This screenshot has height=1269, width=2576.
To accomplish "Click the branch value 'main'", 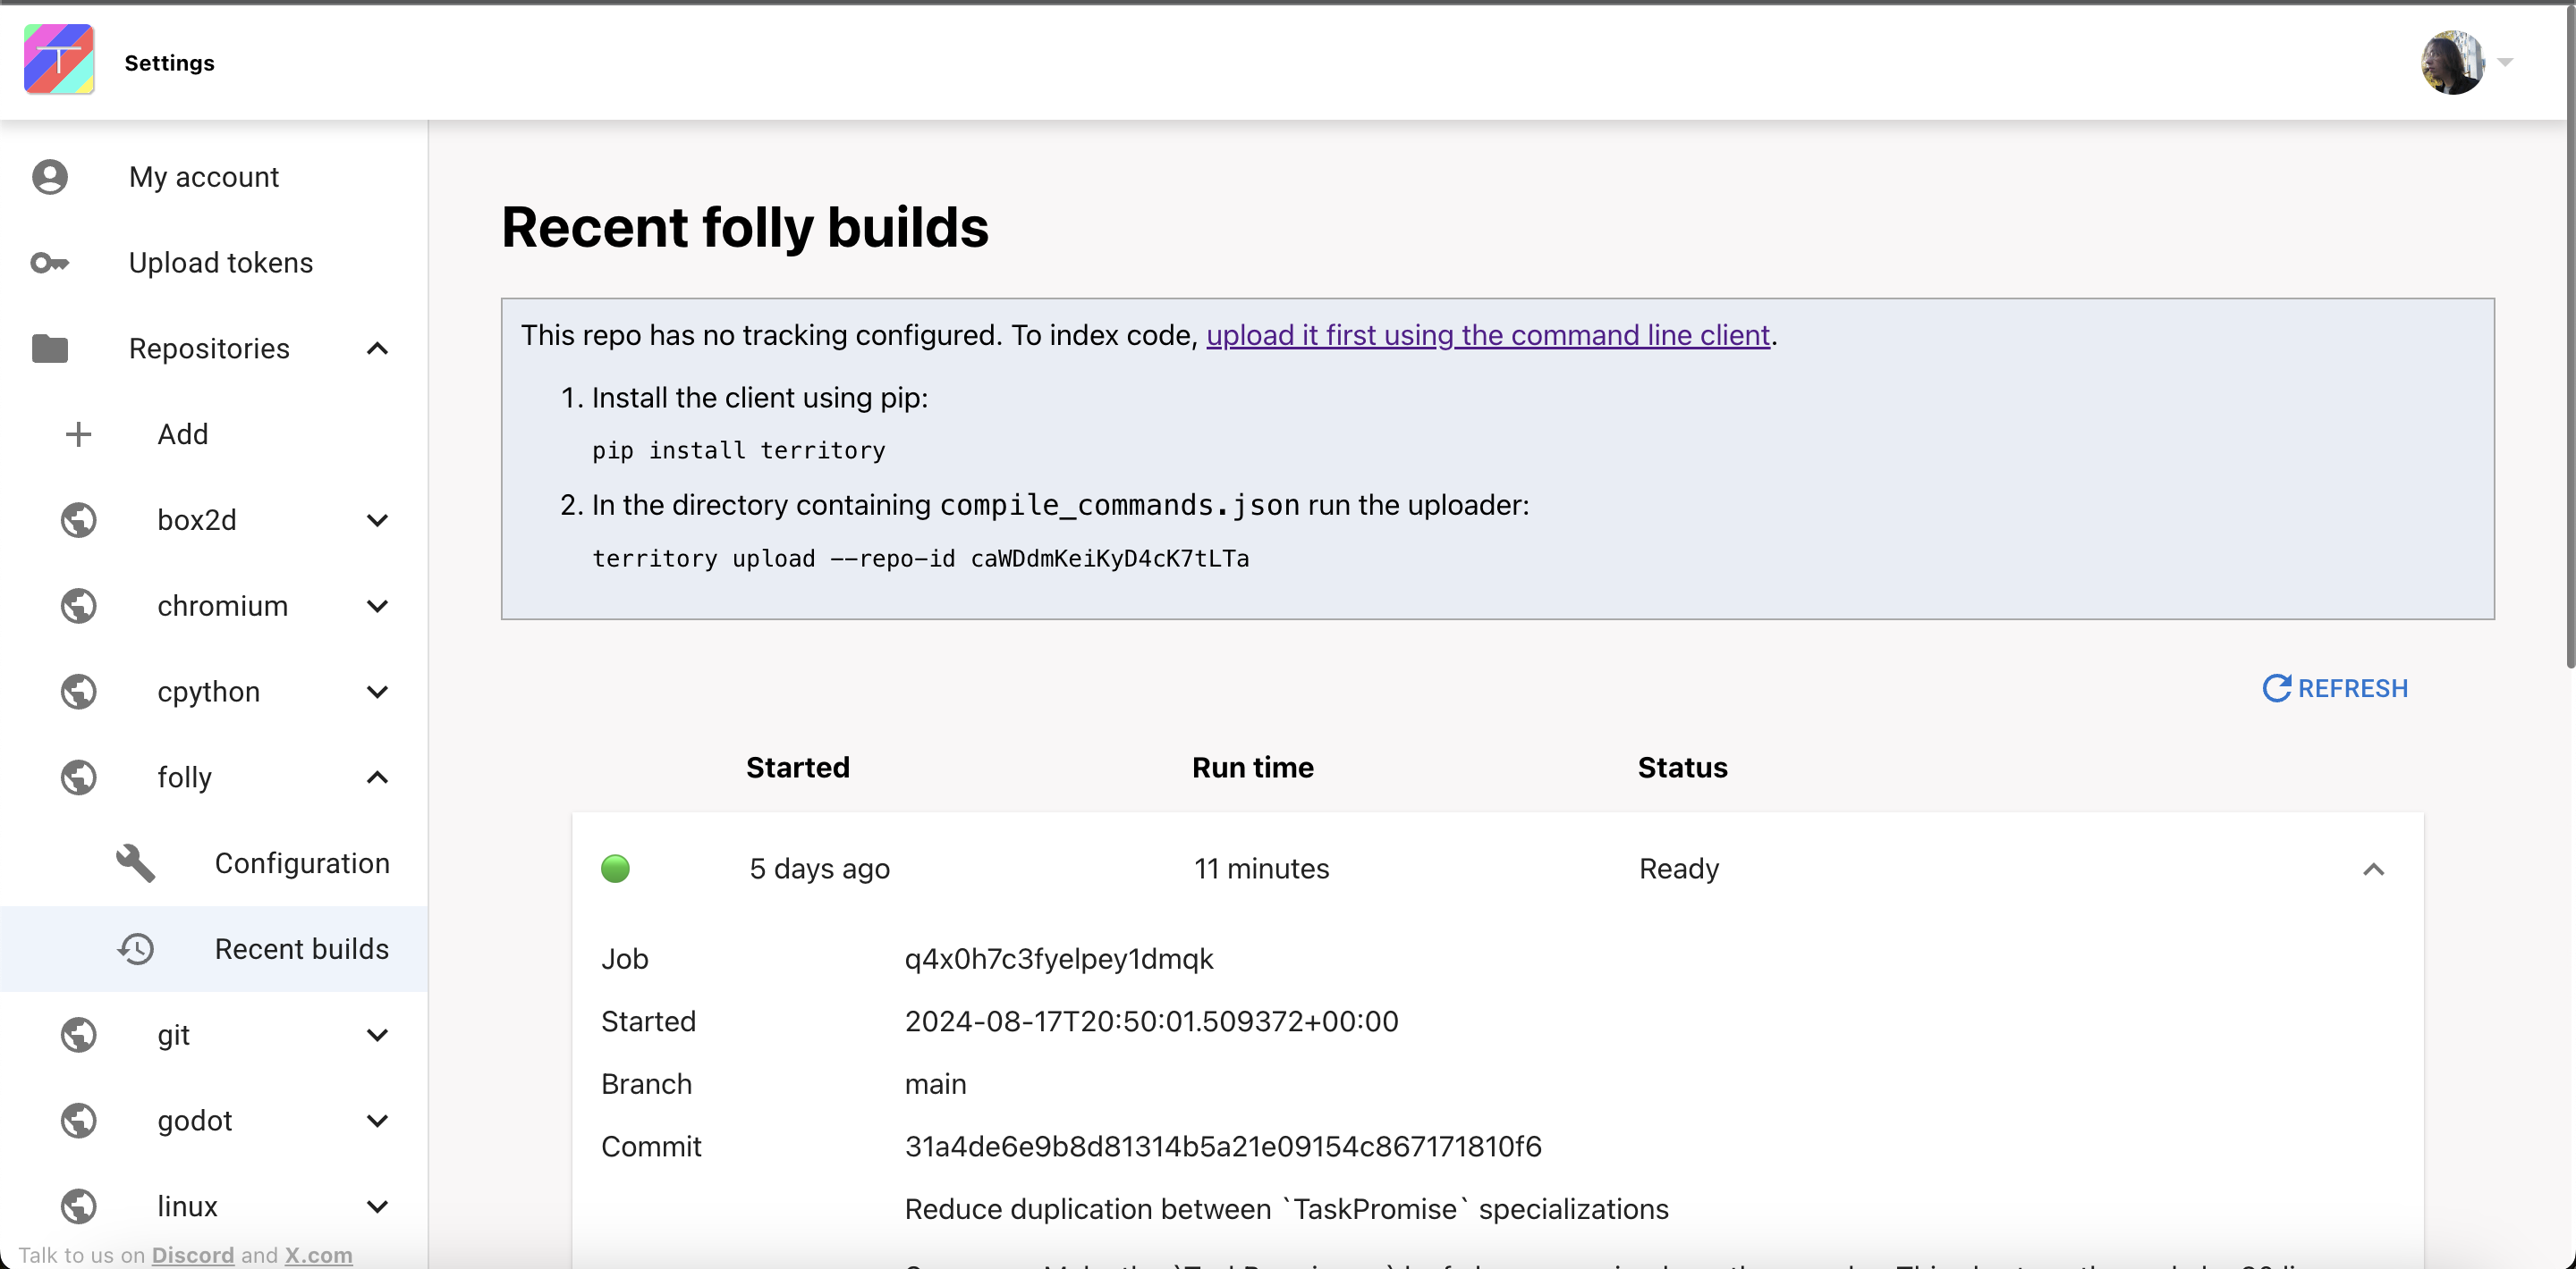I will pyautogui.click(x=935, y=1084).
